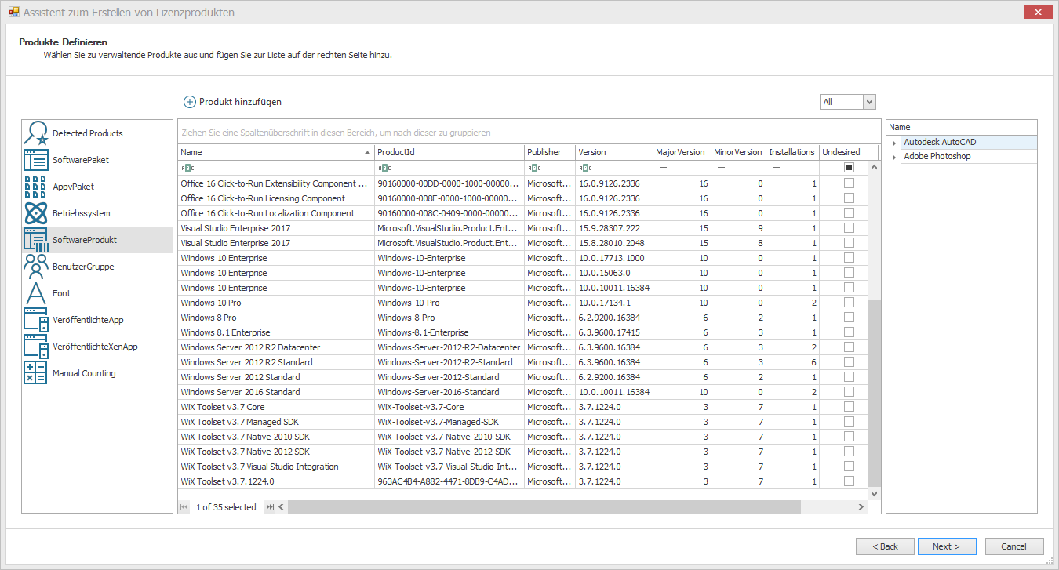Screen dimensions: 1059x570
Task: Select the Windows 10 Pro row
Action: click(522, 303)
